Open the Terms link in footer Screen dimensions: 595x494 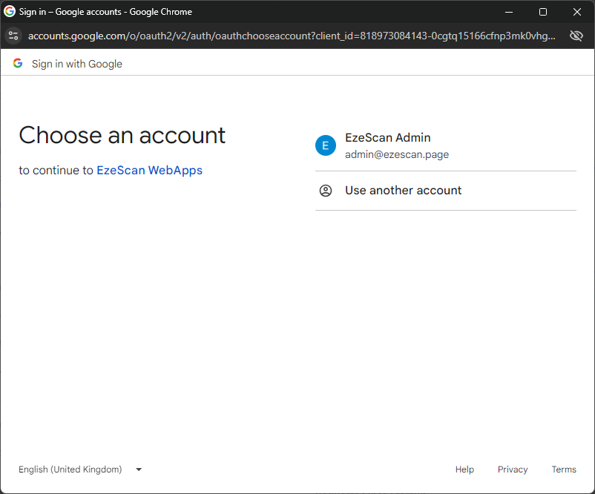coord(564,470)
